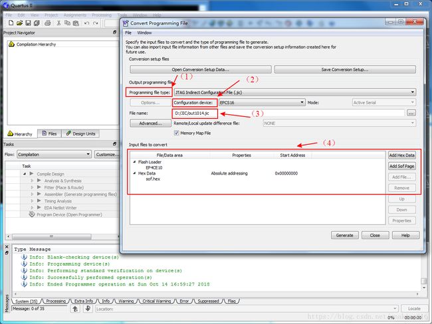Float the Messages panel using its dock icon

point(7,252)
